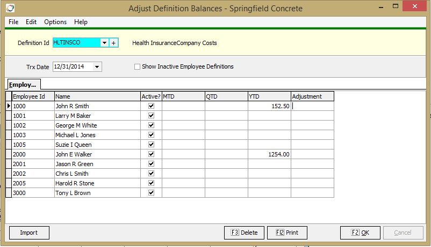Click the Import button
431x247 pixels.
tap(29, 233)
